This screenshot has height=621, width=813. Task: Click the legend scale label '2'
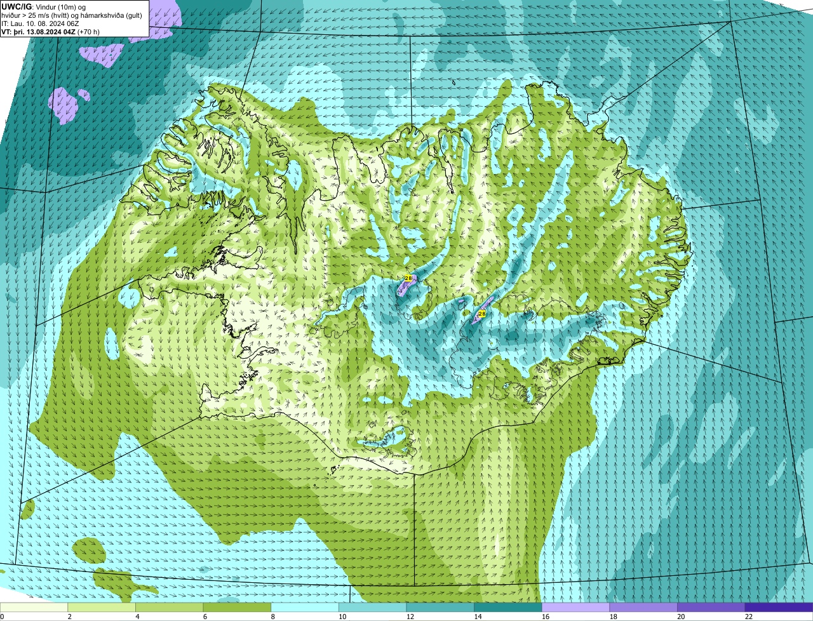[69, 617]
